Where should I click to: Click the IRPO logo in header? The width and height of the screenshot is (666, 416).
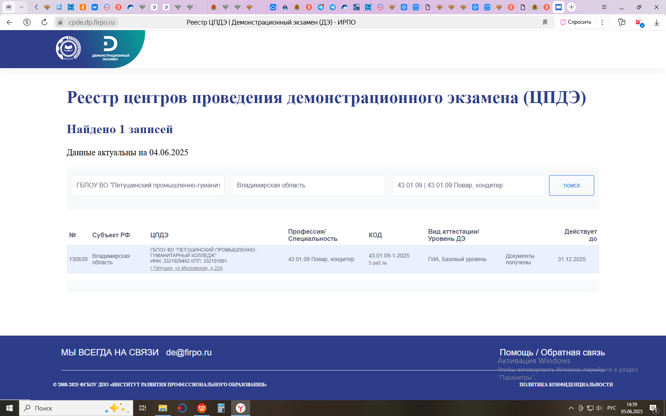69,48
